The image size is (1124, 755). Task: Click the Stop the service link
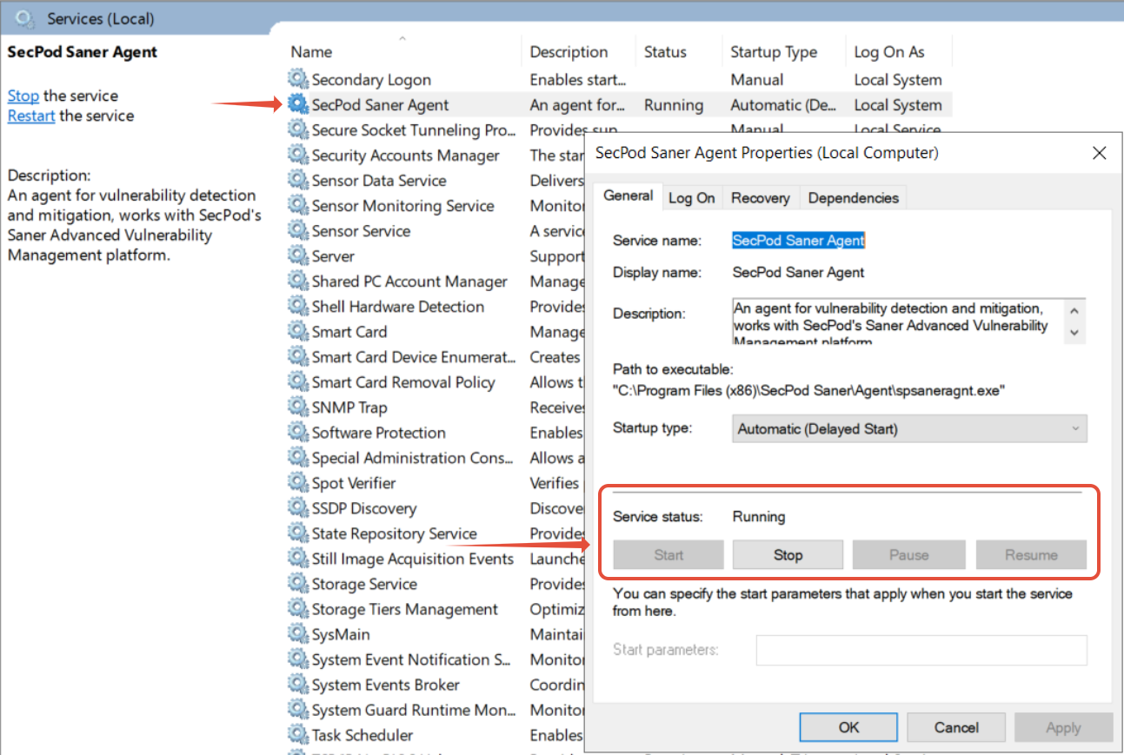[23, 96]
